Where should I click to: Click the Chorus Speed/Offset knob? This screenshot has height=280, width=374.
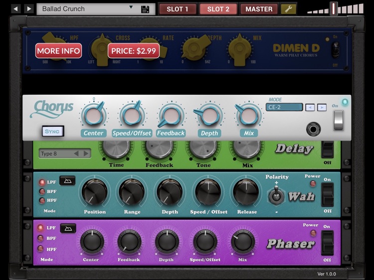(132, 115)
